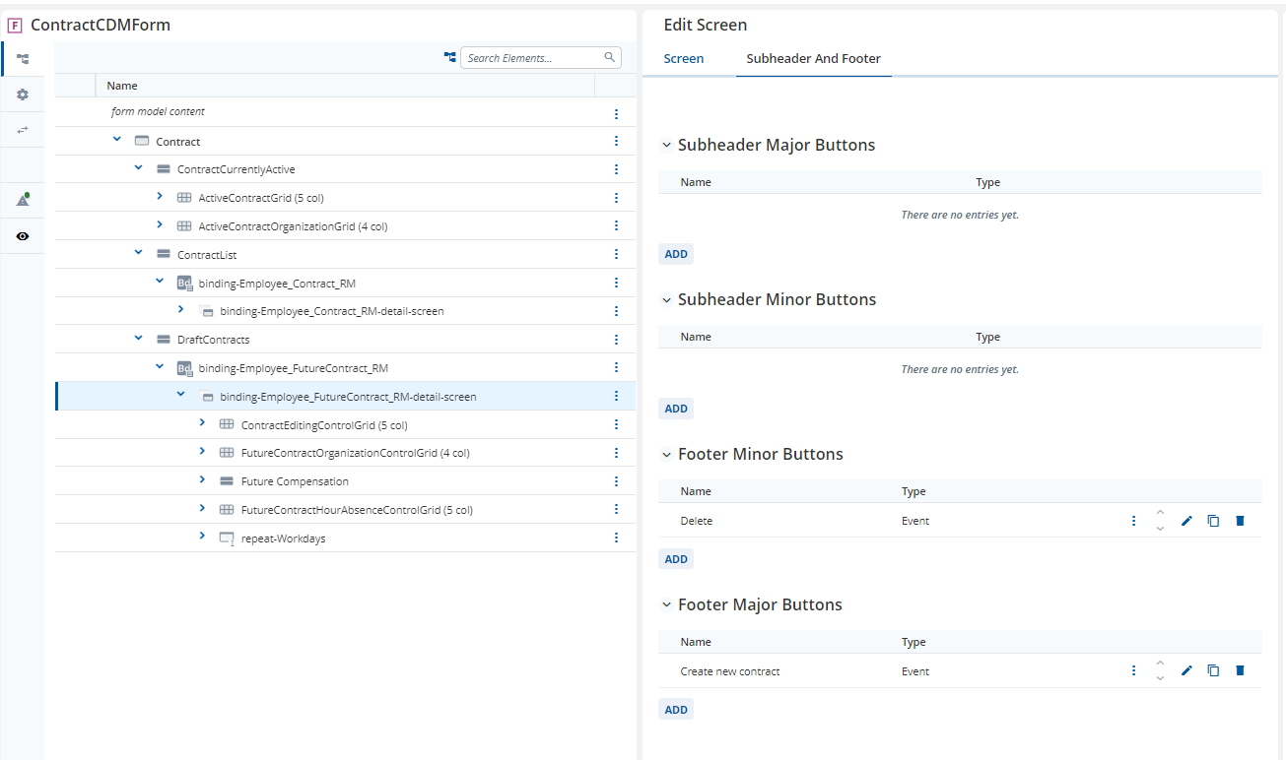Edit the Delete footer button entry
1286x760 pixels.
pos(1186,521)
